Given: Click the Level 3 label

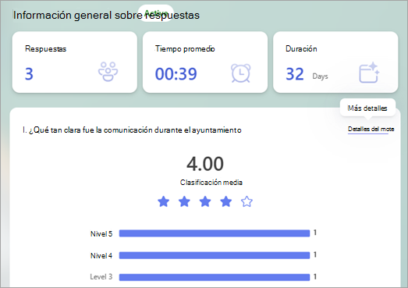Looking at the screenshot, I should [101, 277].
